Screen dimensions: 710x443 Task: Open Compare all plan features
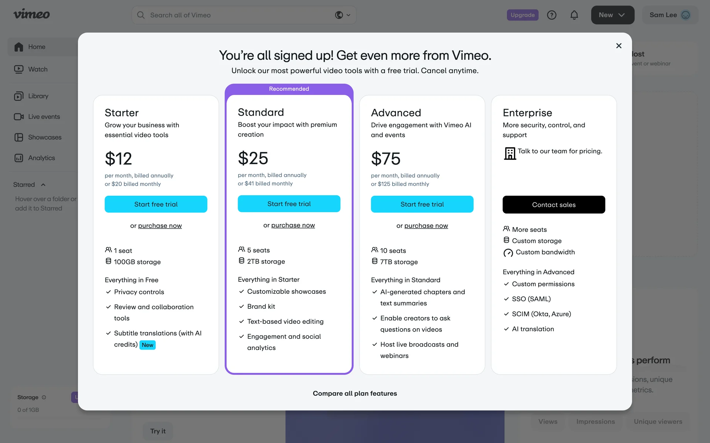point(355,394)
